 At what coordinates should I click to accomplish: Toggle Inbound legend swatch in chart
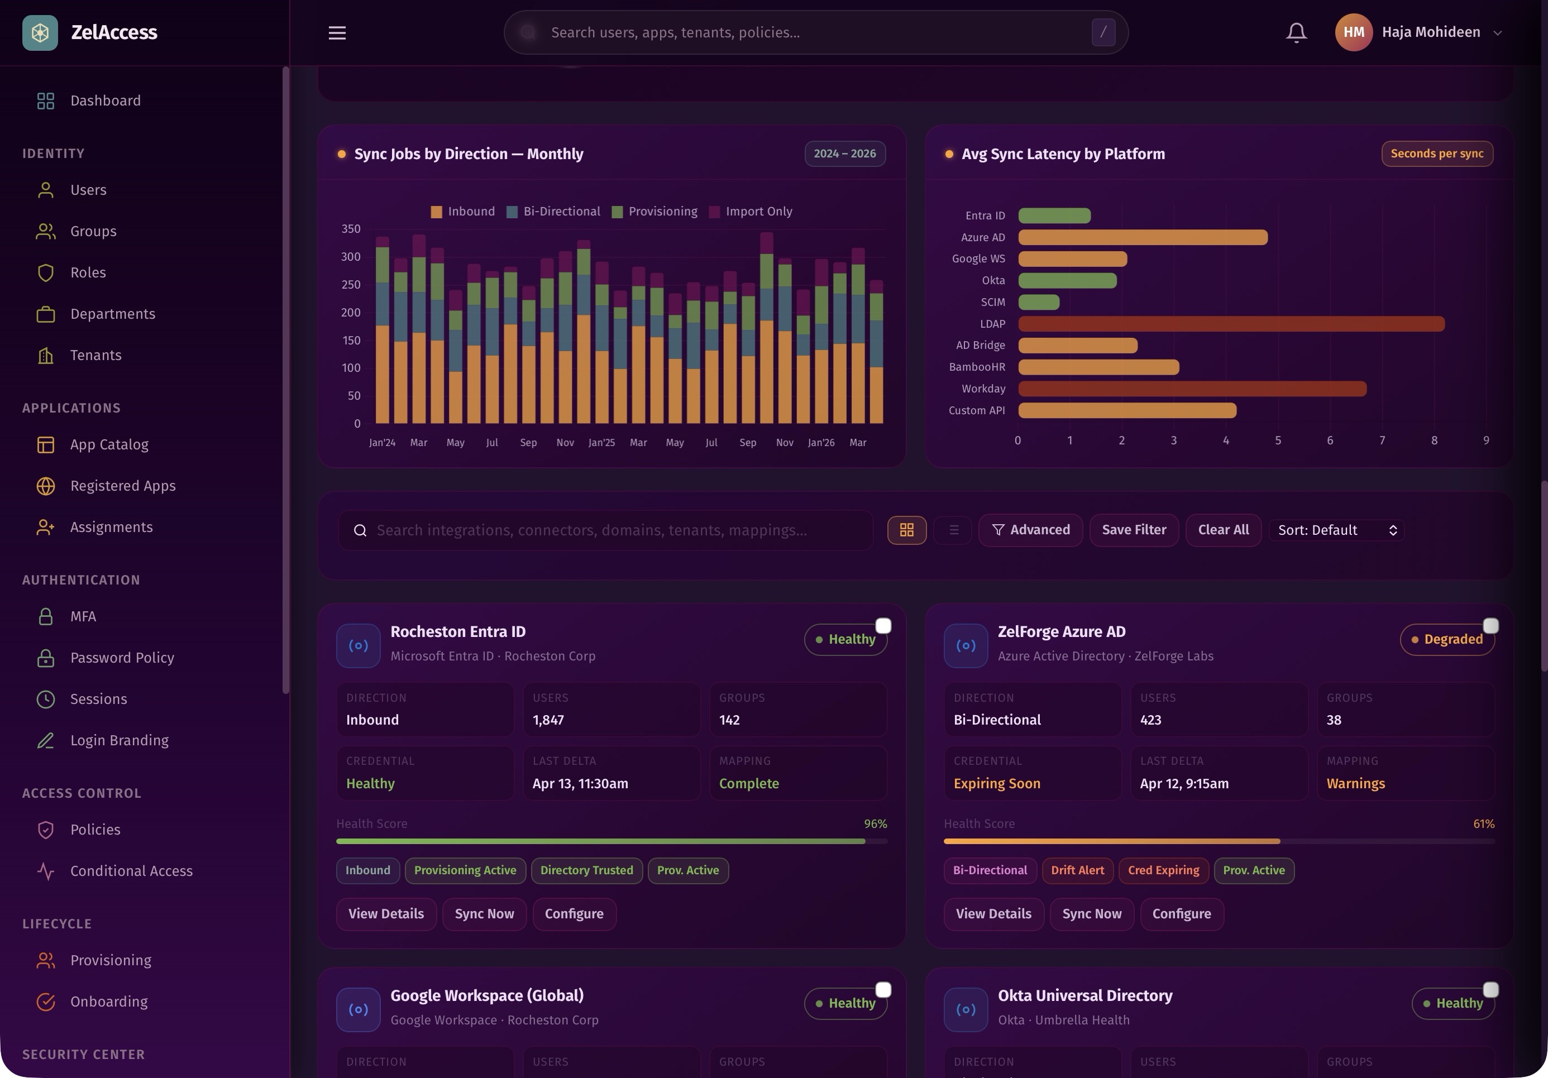pos(436,212)
